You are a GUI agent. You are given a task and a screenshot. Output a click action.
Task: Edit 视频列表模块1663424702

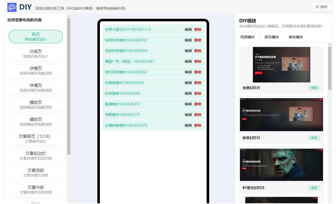pyautogui.click(x=188, y=40)
